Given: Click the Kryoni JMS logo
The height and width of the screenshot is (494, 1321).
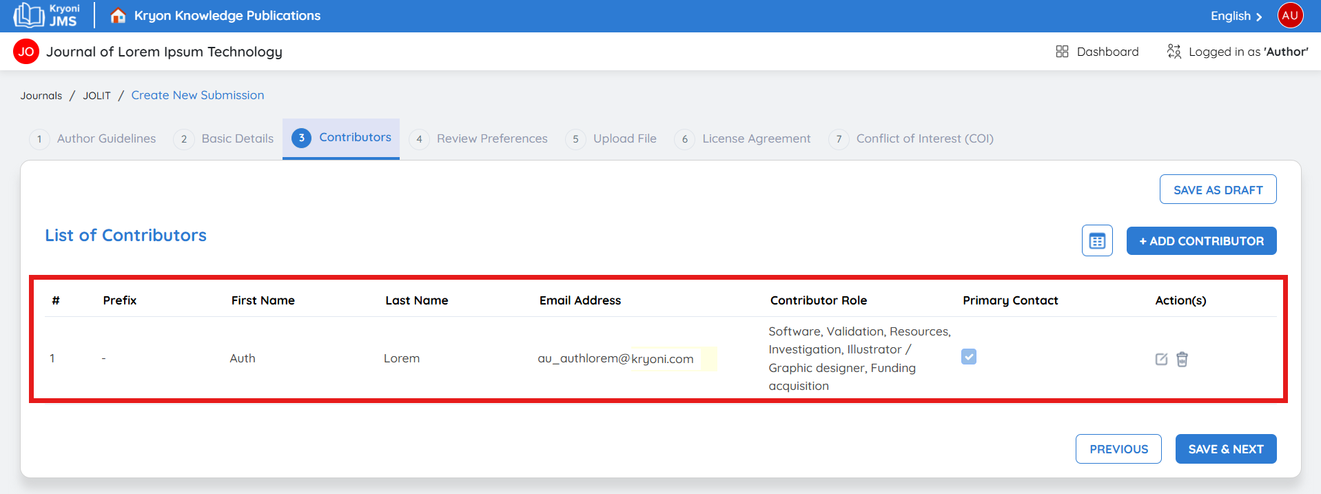Looking at the screenshot, I should pos(47,15).
